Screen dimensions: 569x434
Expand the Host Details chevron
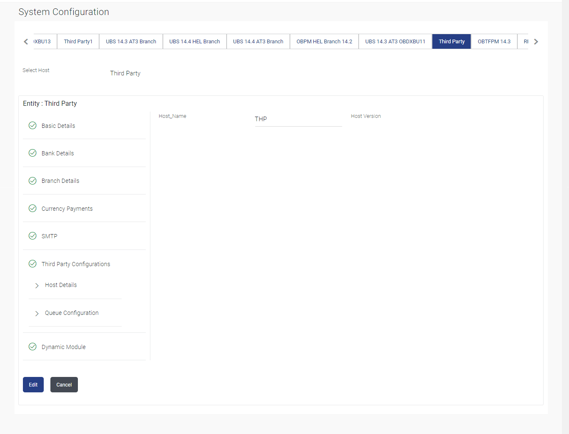pyautogui.click(x=37, y=285)
